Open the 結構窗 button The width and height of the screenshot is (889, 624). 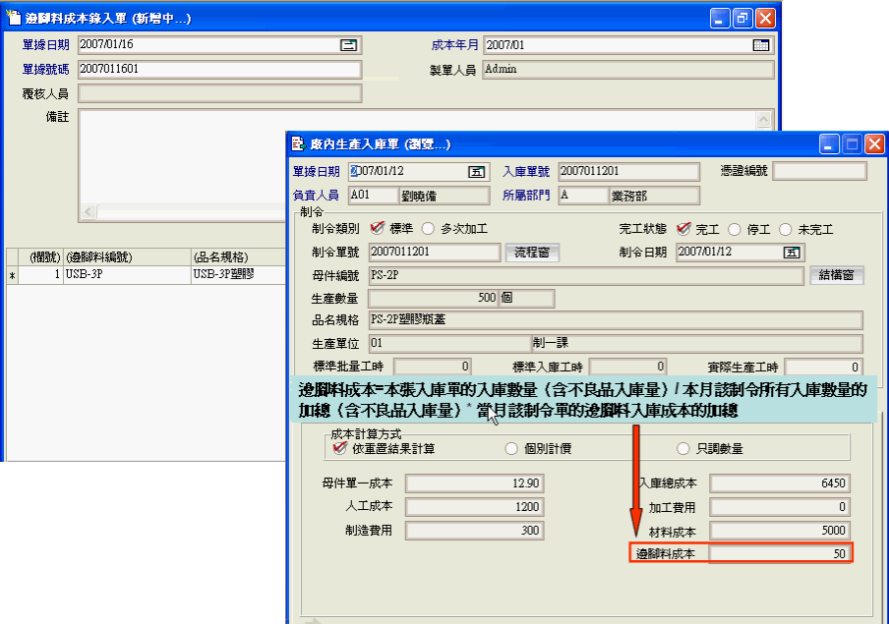click(837, 275)
